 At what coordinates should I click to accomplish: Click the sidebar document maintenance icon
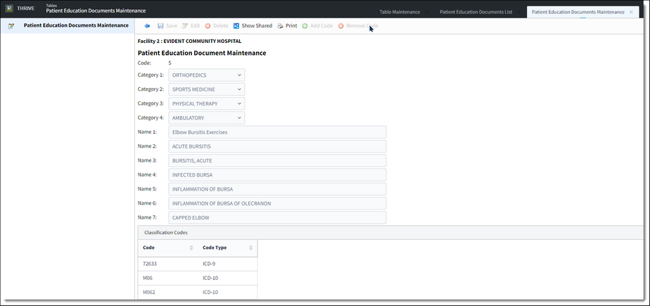click(11, 26)
